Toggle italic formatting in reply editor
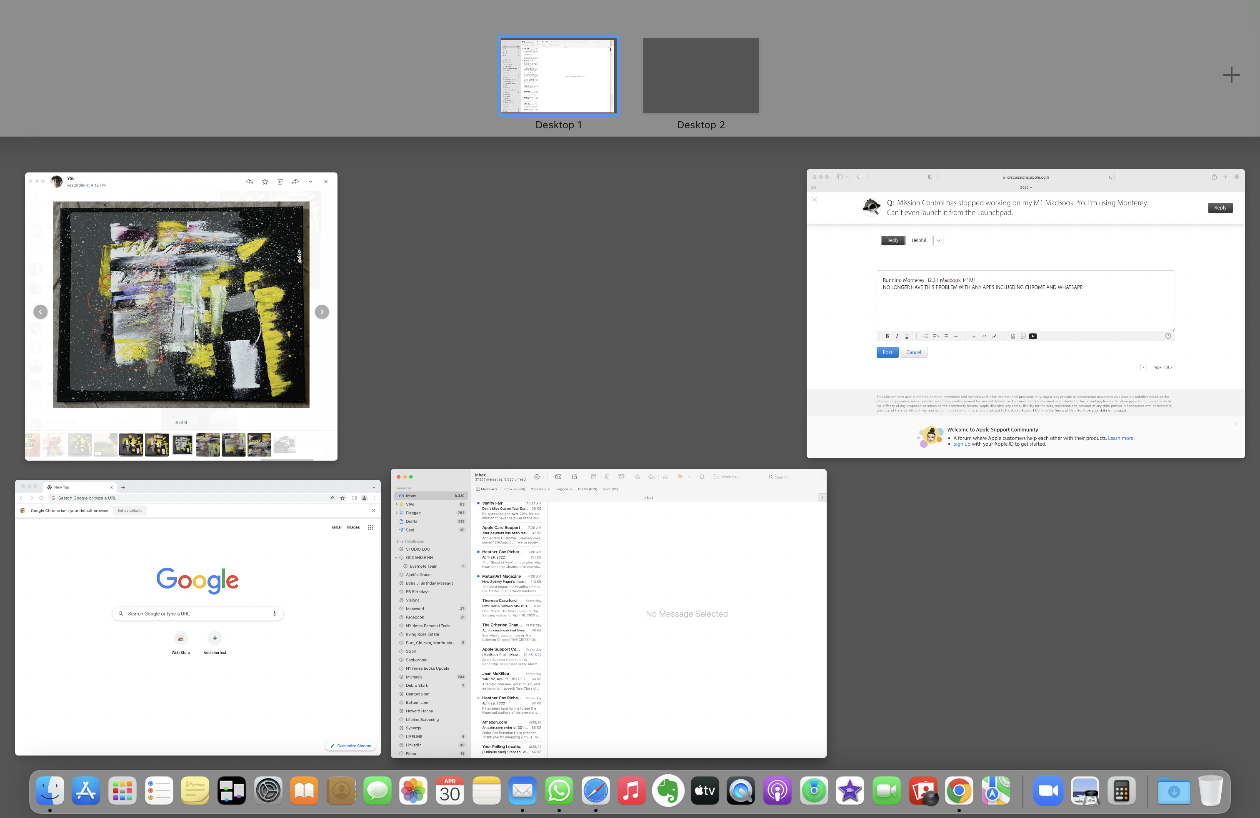This screenshot has height=818, width=1260. tap(897, 336)
